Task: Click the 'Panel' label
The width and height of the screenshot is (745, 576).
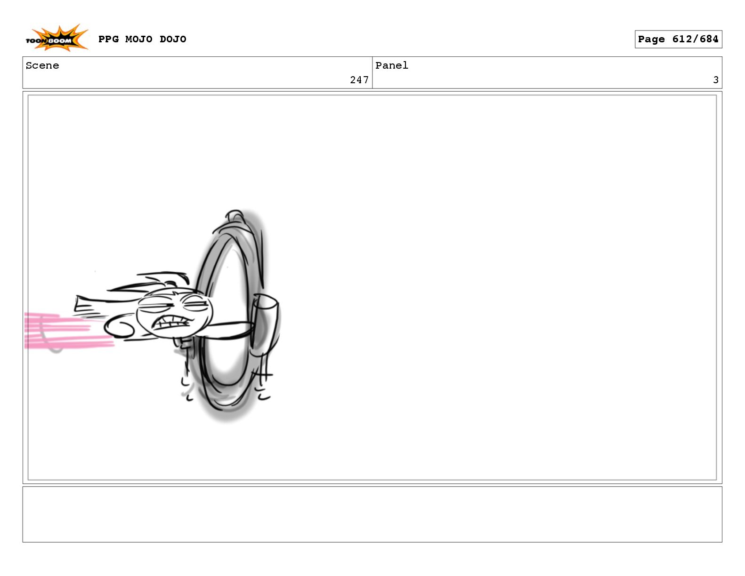Action: coord(392,66)
